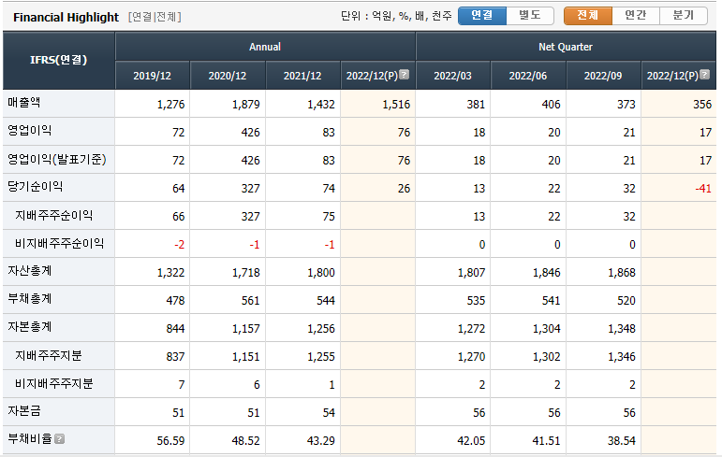Click 부채비율 value 42.05

point(471,441)
